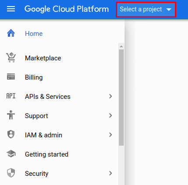This screenshot has width=188, height=185.
Task: Click the Security shield icon
Action: click(11, 173)
